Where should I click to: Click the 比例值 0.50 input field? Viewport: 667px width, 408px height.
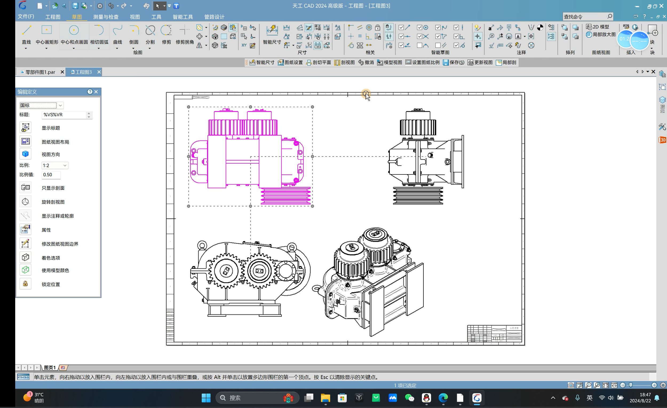51,174
